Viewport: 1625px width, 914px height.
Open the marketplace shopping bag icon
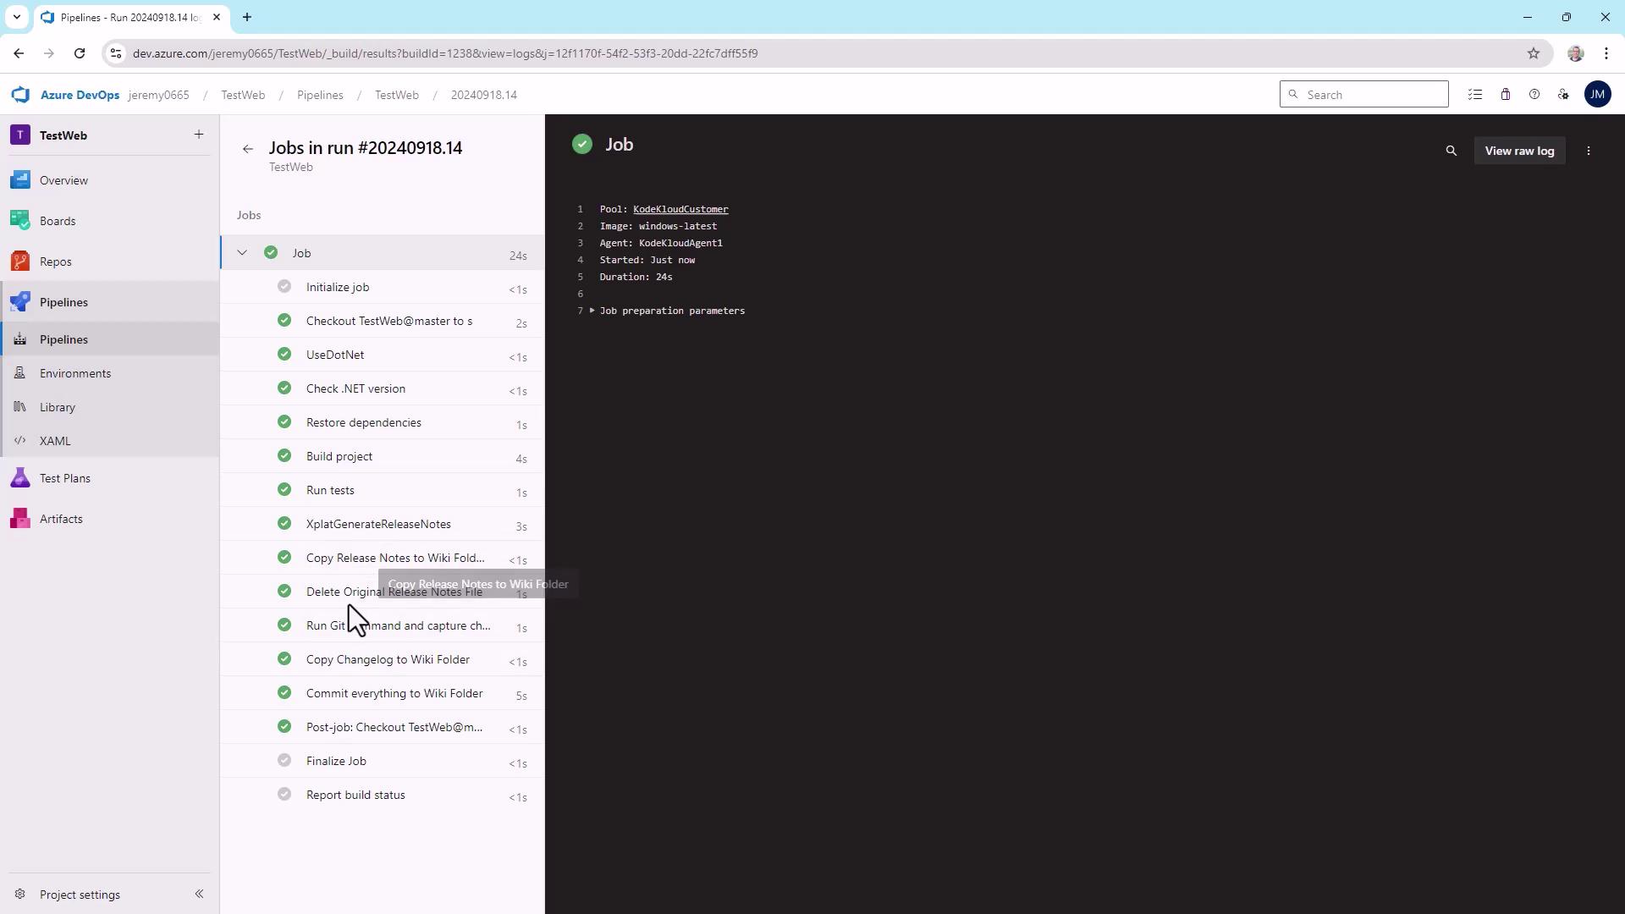click(x=1505, y=95)
